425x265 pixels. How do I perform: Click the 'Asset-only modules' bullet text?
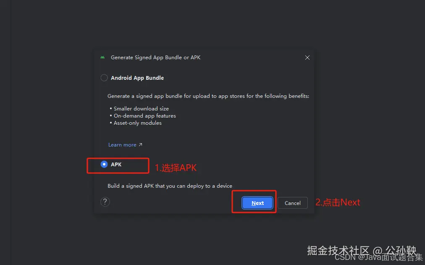click(x=138, y=123)
